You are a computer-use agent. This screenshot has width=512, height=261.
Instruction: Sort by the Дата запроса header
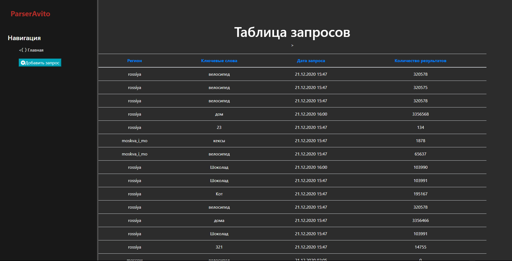click(311, 61)
